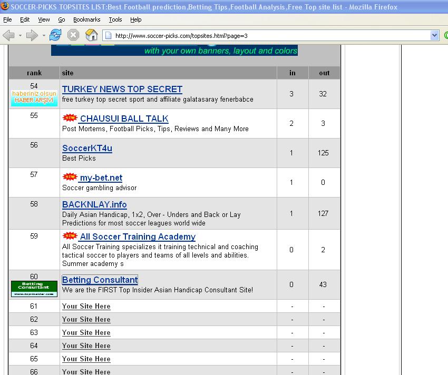Click the Forward arrow button

click(x=32, y=35)
